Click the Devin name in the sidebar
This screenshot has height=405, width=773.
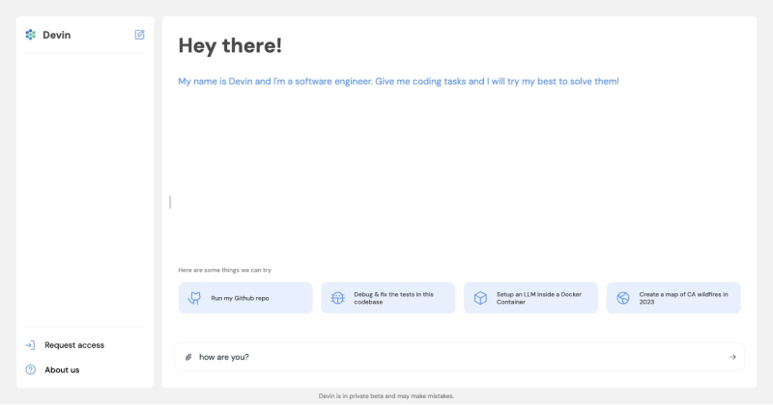56,35
